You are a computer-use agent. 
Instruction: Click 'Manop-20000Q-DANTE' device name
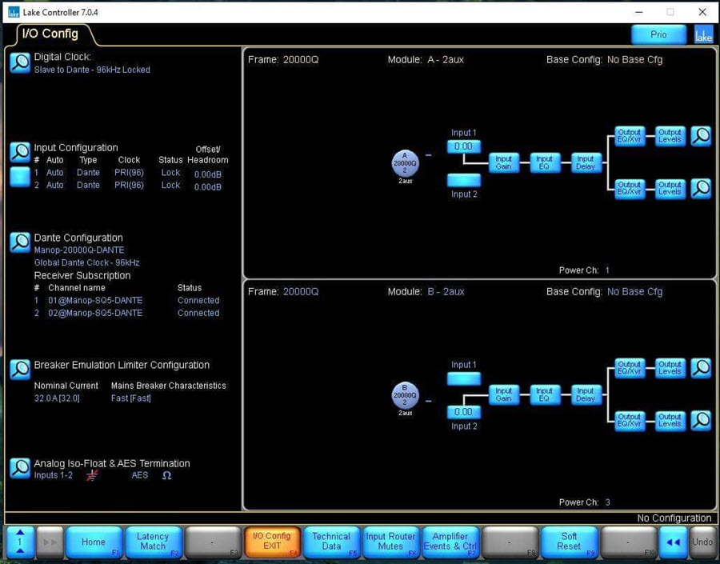79,250
